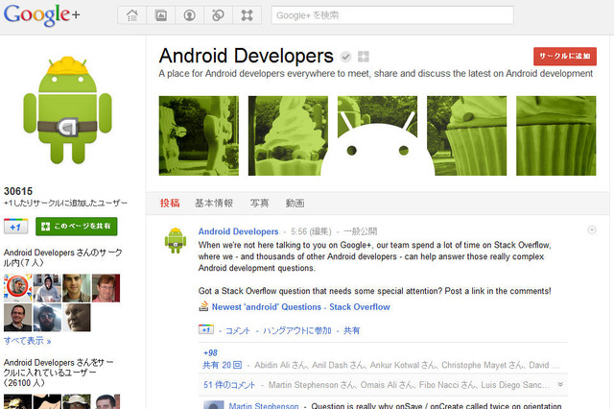Click the ハングアウトに参加 hangout link
This screenshot has width=614, height=409.
[296, 330]
